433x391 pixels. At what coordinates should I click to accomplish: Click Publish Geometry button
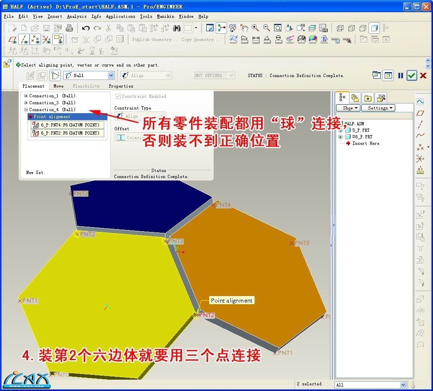[154, 40]
